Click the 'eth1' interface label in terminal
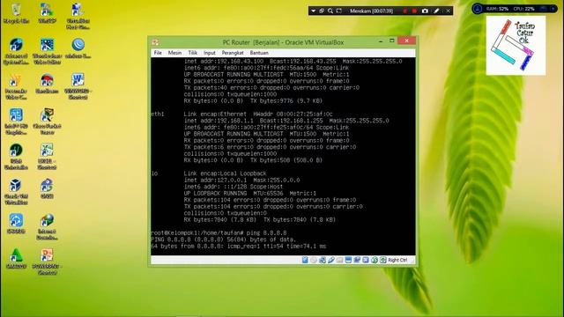The height and width of the screenshot is (317, 564). pos(158,114)
